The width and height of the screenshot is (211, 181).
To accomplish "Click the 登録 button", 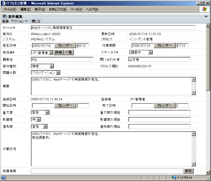I will click(6, 21).
